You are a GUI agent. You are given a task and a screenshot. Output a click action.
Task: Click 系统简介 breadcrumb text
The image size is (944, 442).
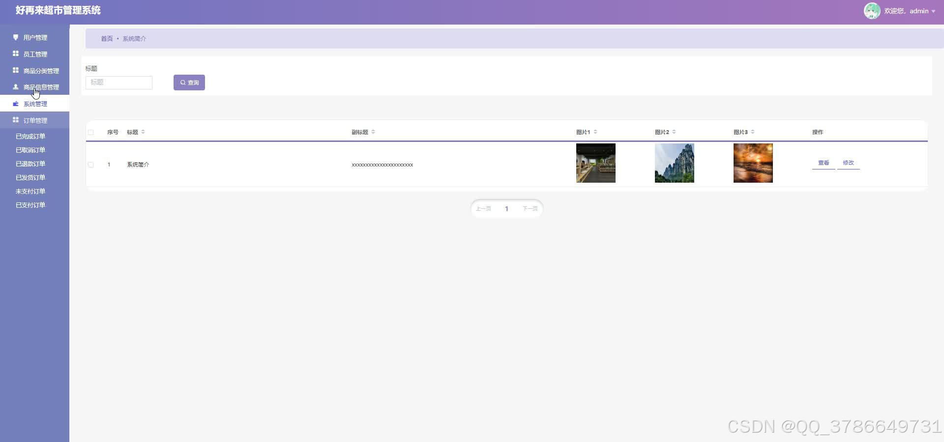134,38
